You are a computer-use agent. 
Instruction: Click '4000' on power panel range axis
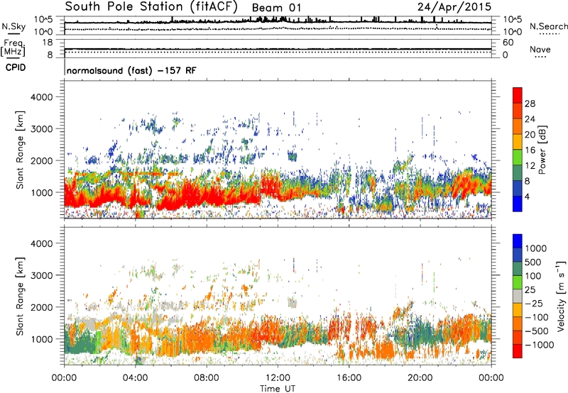pos(41,97)
